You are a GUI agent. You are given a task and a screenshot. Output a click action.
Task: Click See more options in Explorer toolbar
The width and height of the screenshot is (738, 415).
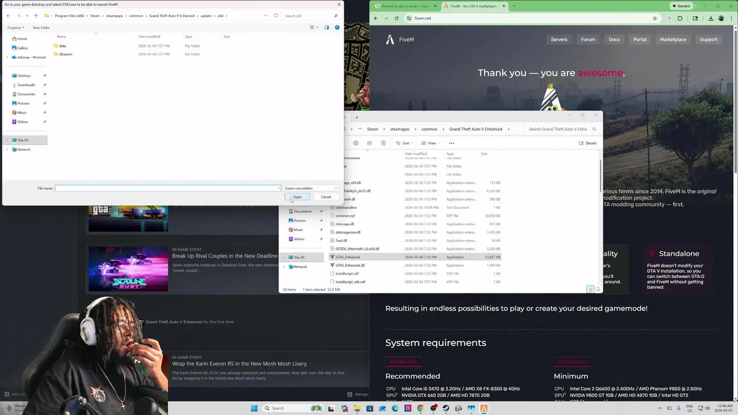[451, 143]
